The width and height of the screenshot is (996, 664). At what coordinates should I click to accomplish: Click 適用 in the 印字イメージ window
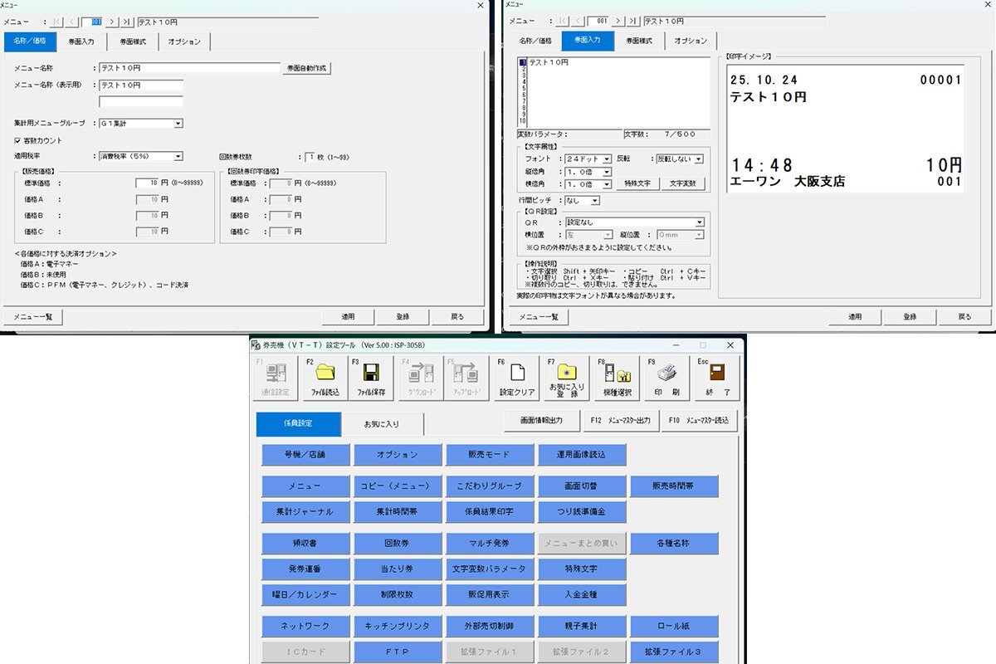(855, 316)
